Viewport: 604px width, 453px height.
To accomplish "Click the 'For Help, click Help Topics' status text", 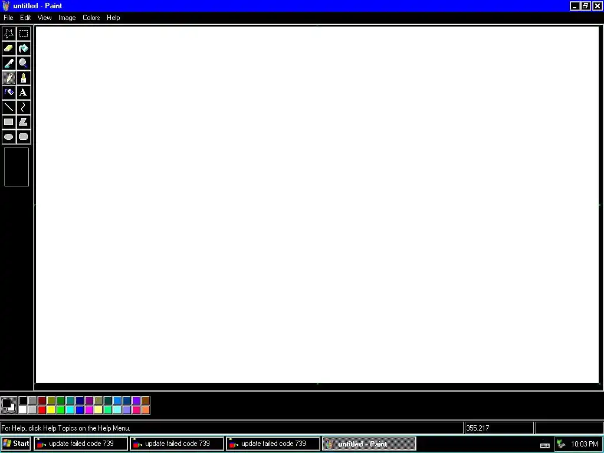I will pyautogui.click(x=66, y=428).
